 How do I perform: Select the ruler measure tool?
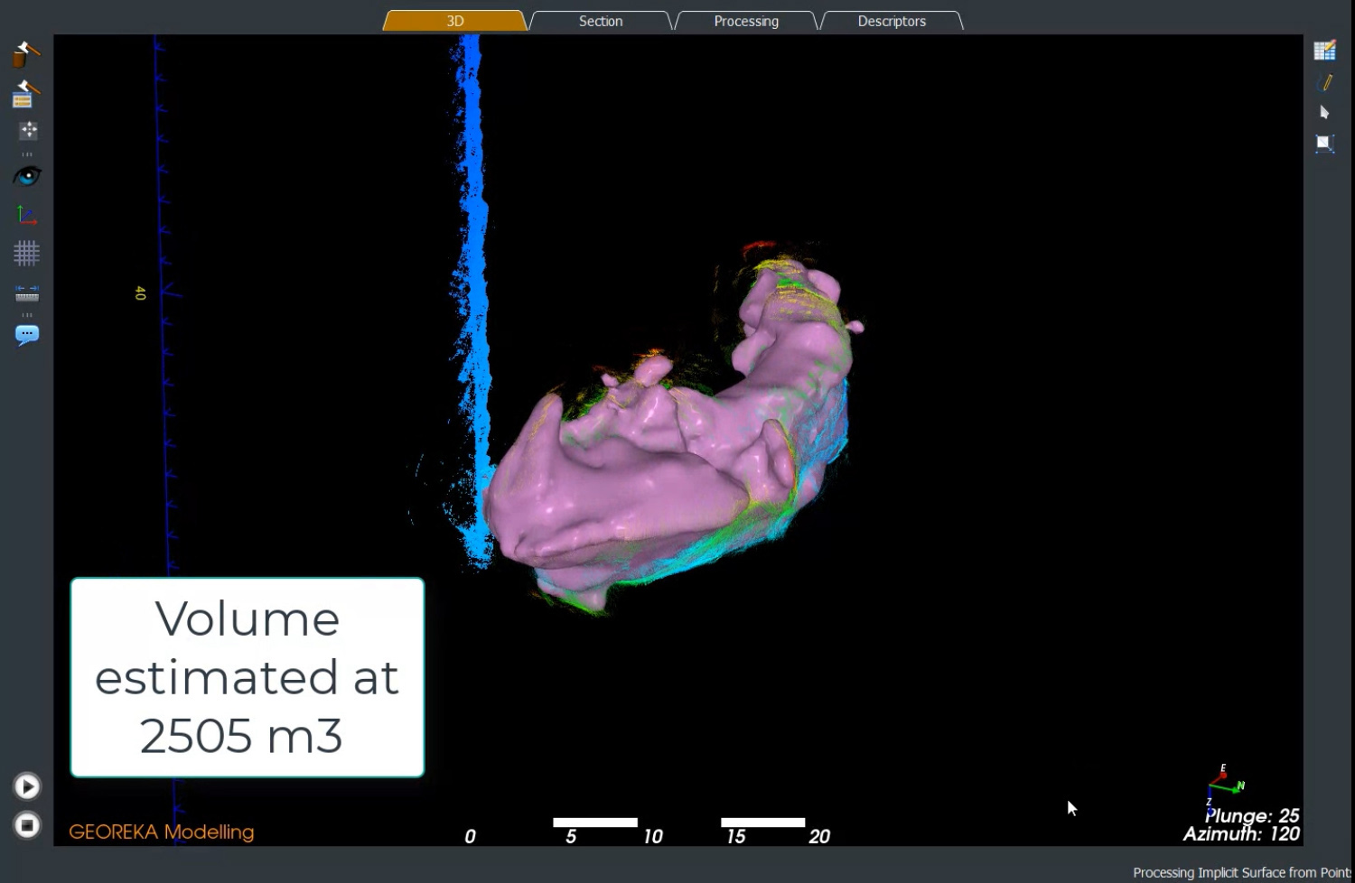27,293
